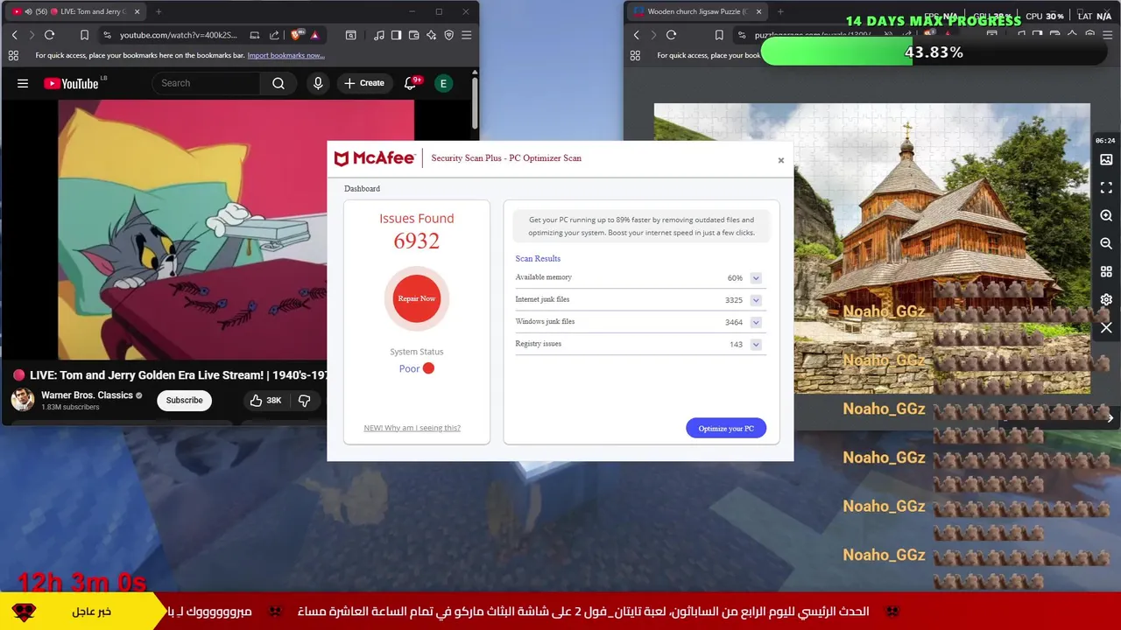Click the 6932 issues found count
Viewport: 1121px width, 630px height.
[x=417, y=241]
